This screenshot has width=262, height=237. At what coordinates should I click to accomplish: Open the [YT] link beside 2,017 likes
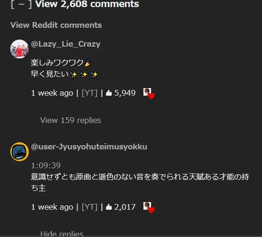tap(89, 207)
